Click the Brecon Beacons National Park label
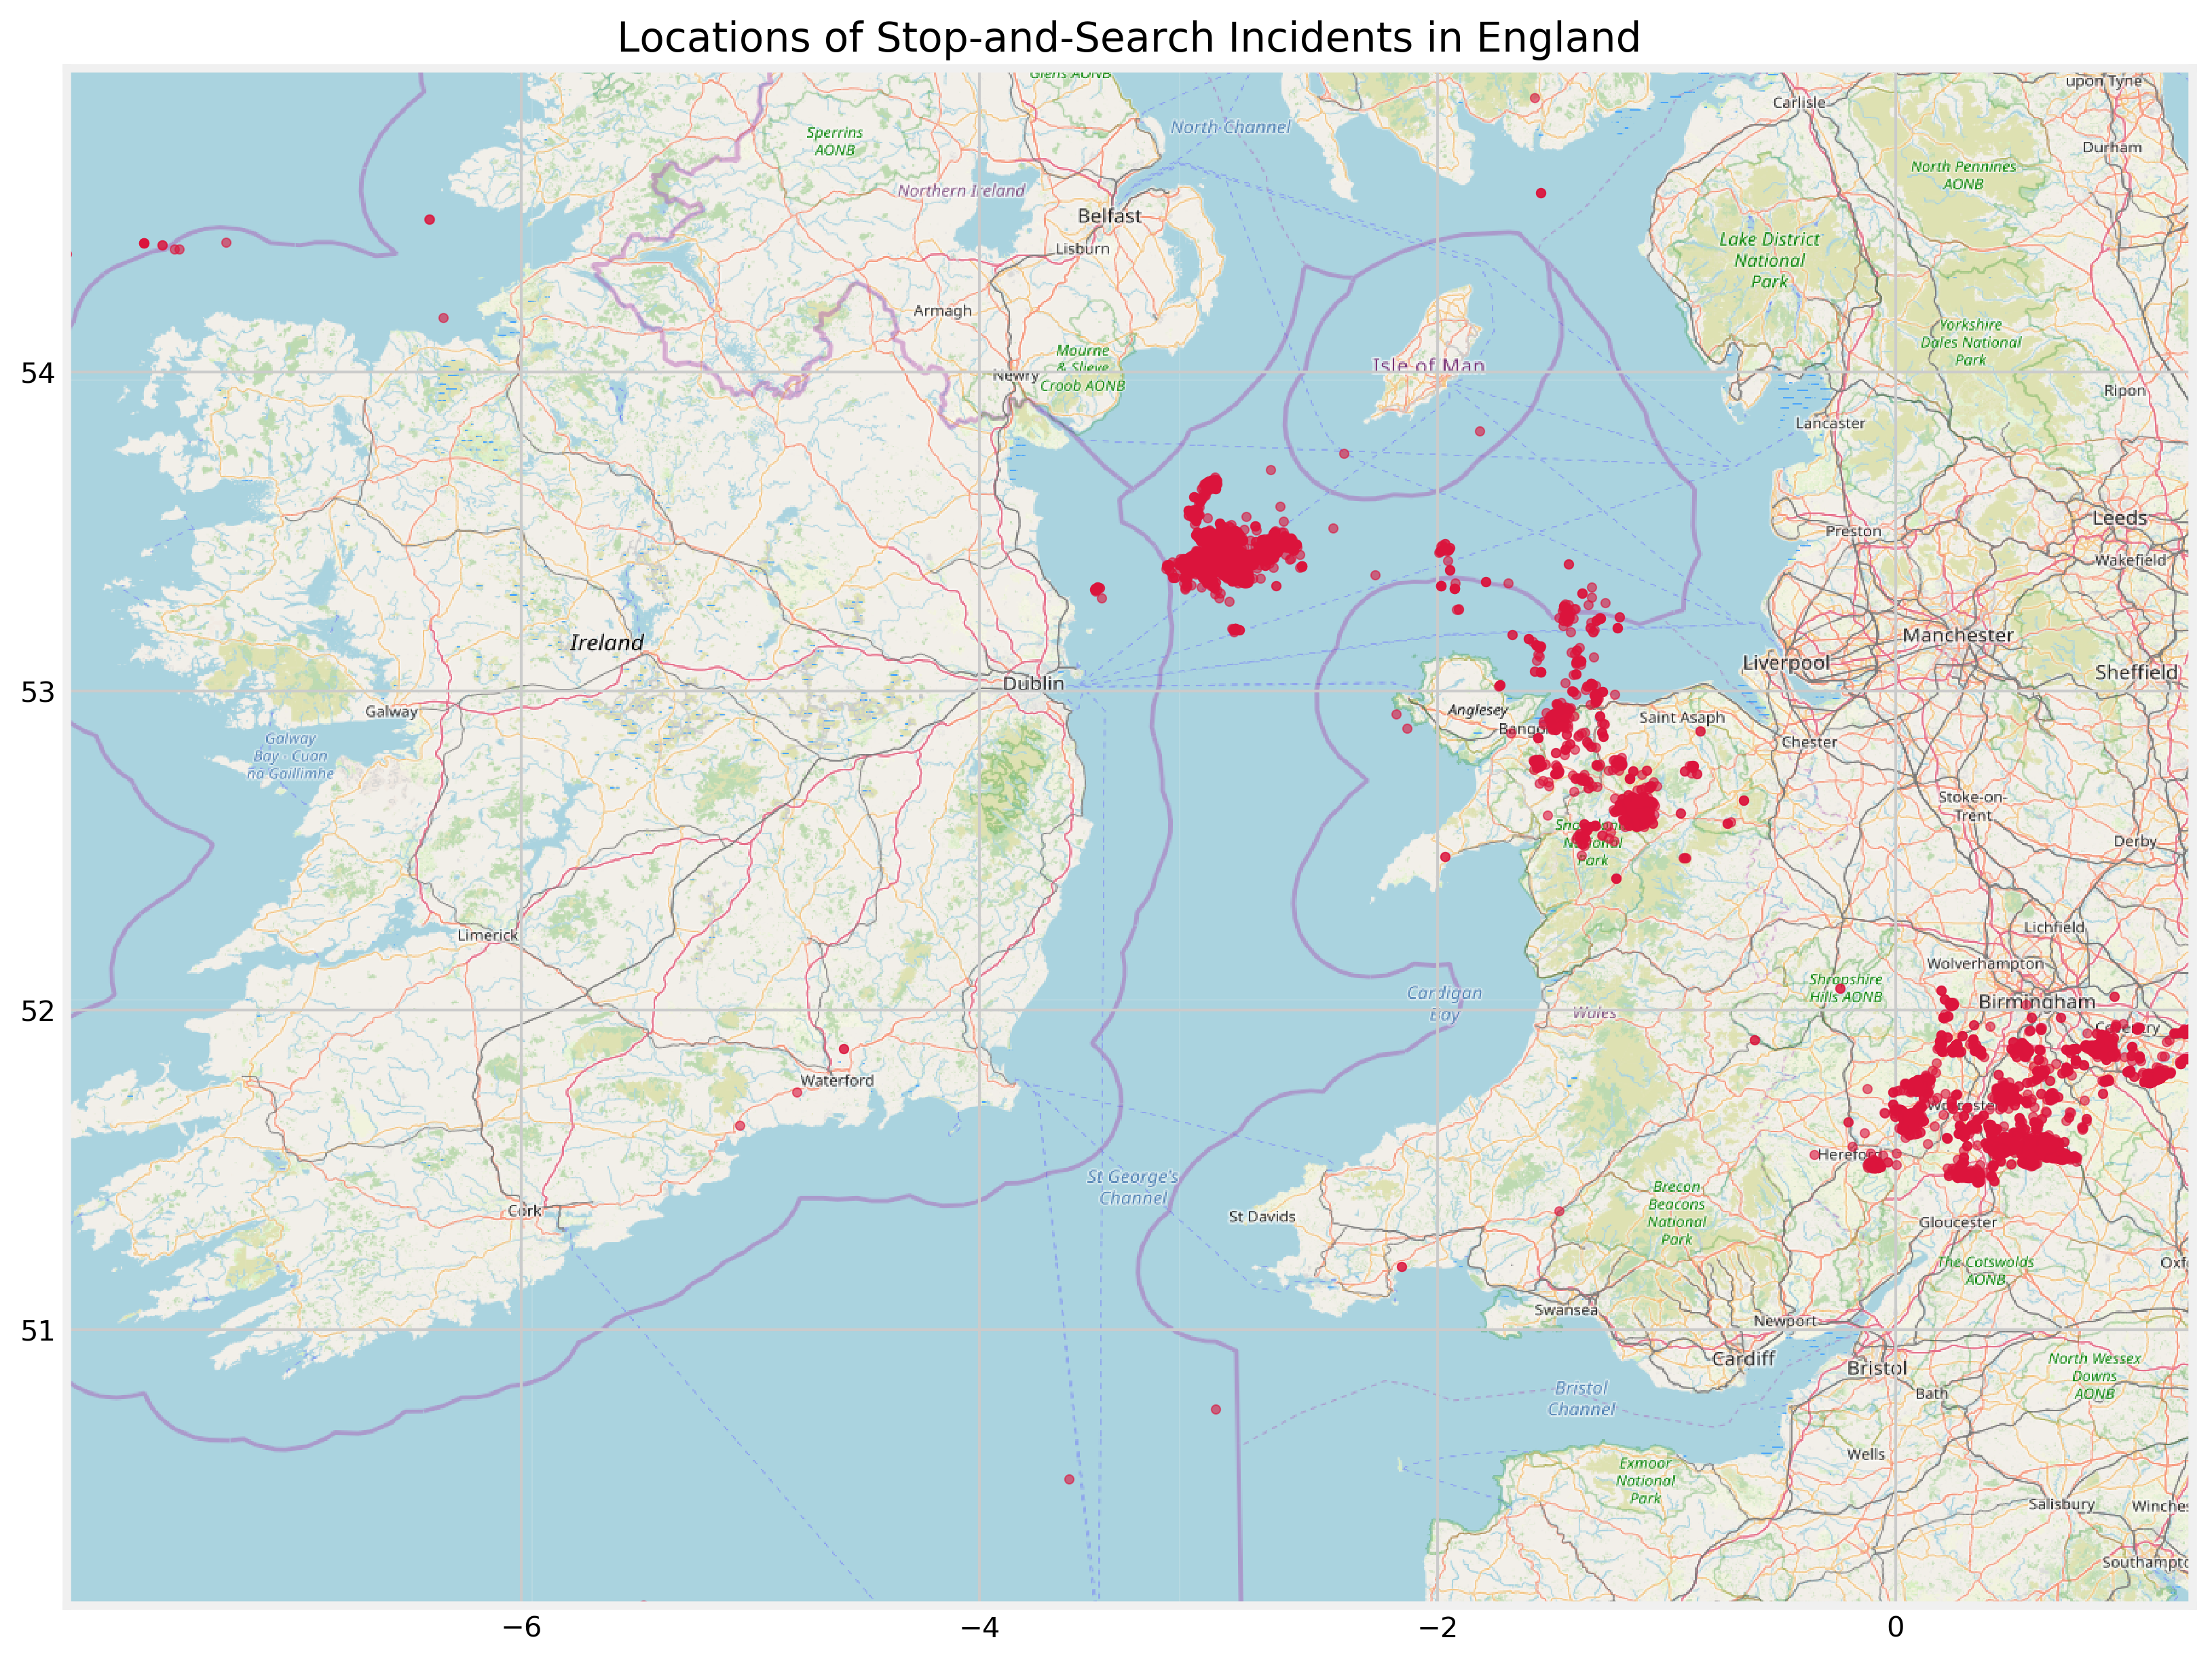The width and height of the screenshot is (2212, 1663). click(x=1676, y=1213)
